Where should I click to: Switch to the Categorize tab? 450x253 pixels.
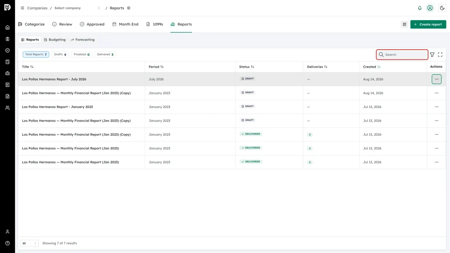click(x=31, y=25)
